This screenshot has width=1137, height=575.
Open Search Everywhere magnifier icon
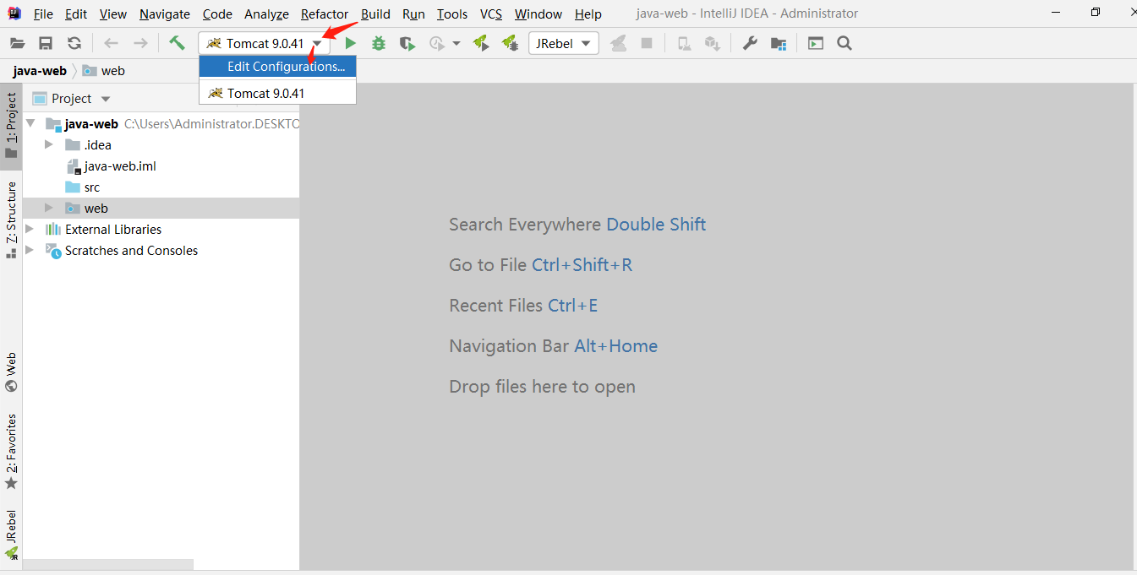point(845,43)
